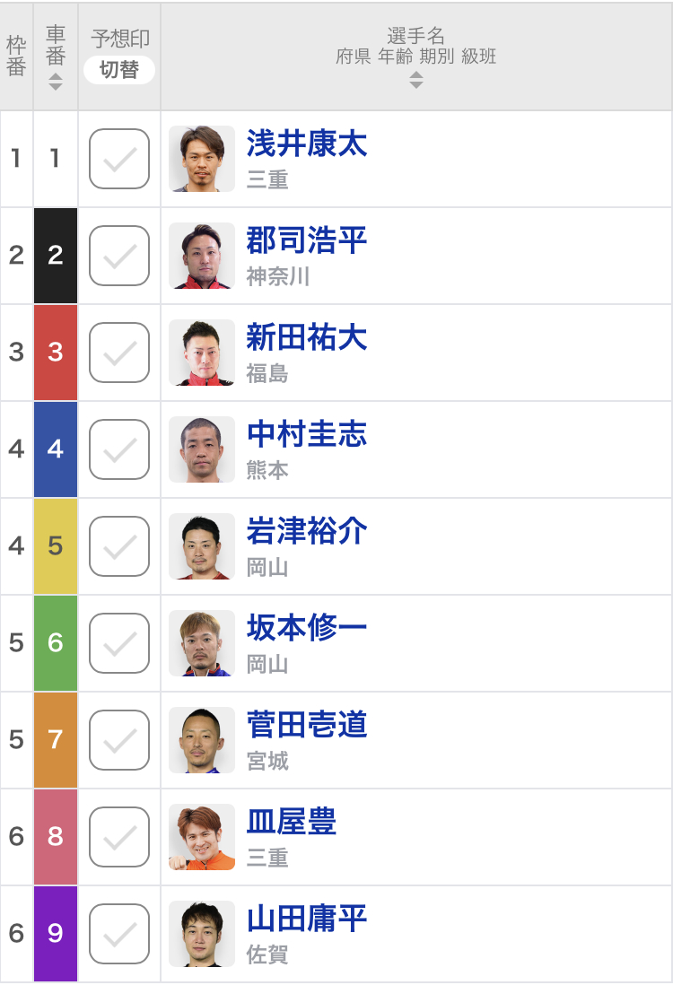Click the 枠番 column header
The height and width of the screenshot is (985, 673).
pos(16,57)
